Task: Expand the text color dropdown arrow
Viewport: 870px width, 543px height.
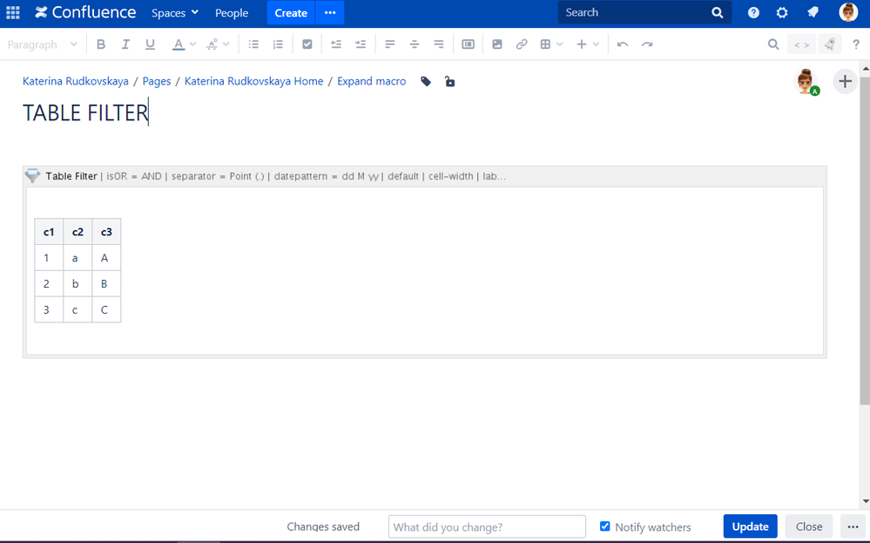Action: (x=193, y=44)
